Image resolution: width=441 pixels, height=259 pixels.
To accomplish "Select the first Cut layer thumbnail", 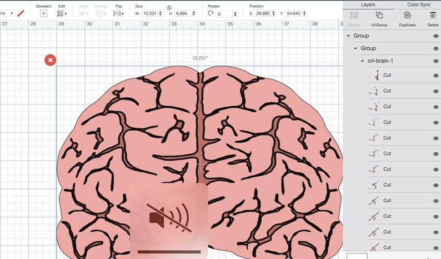I will pos(374,75).
